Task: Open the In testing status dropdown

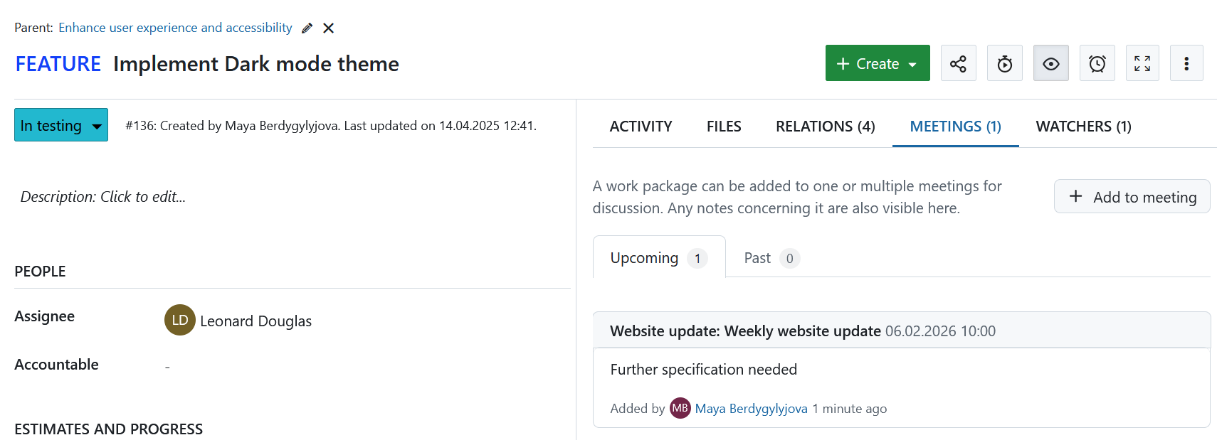Action: [x=61, y=125]
